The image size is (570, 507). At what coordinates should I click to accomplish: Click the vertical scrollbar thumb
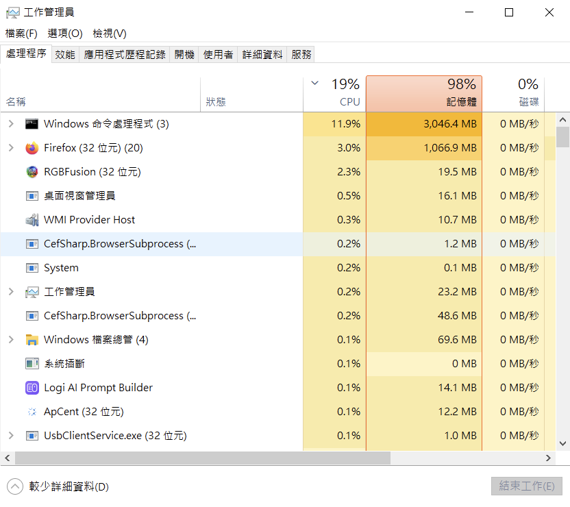562,137
